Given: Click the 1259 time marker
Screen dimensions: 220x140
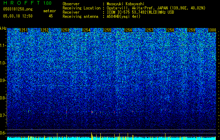Looking at the screenshot, I should click(x=191, y=30).
